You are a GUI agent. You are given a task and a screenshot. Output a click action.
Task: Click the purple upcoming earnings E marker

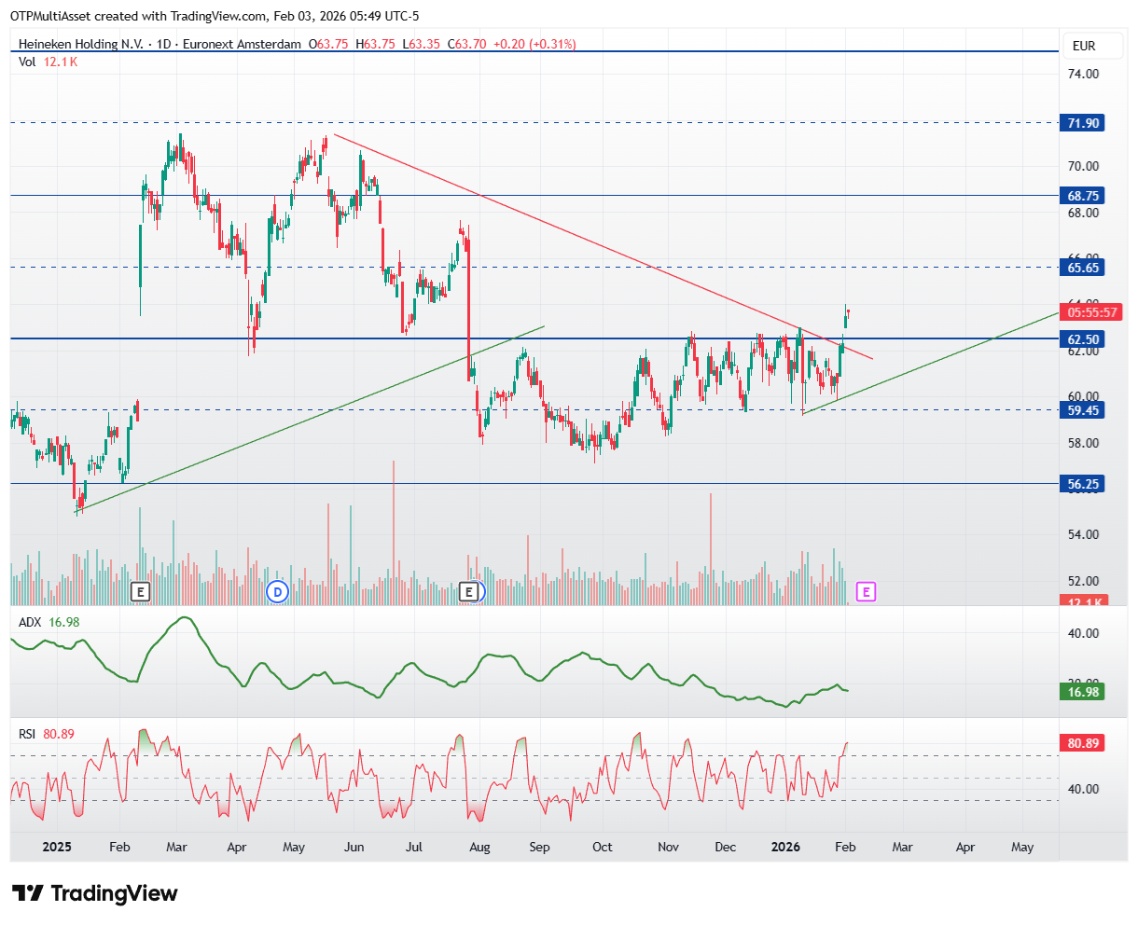(x=867, y=591)
